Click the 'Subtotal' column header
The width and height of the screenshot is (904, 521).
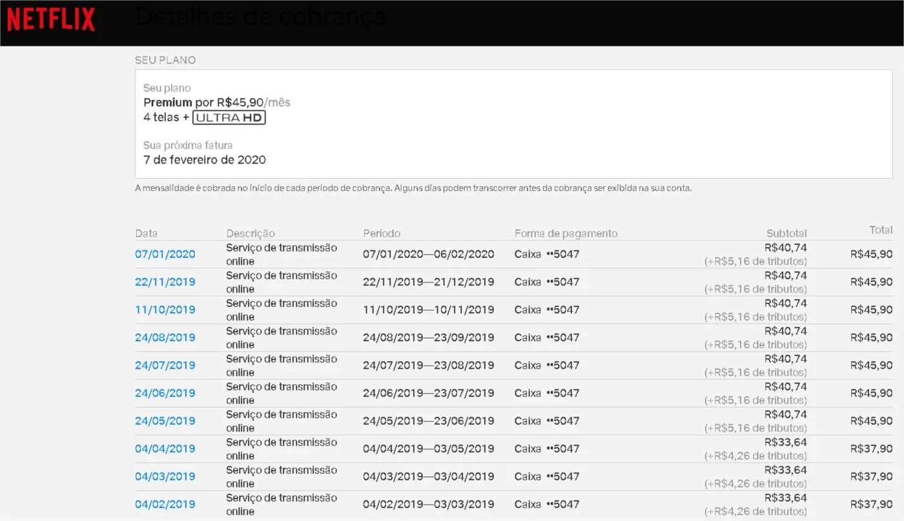[786, 233]
